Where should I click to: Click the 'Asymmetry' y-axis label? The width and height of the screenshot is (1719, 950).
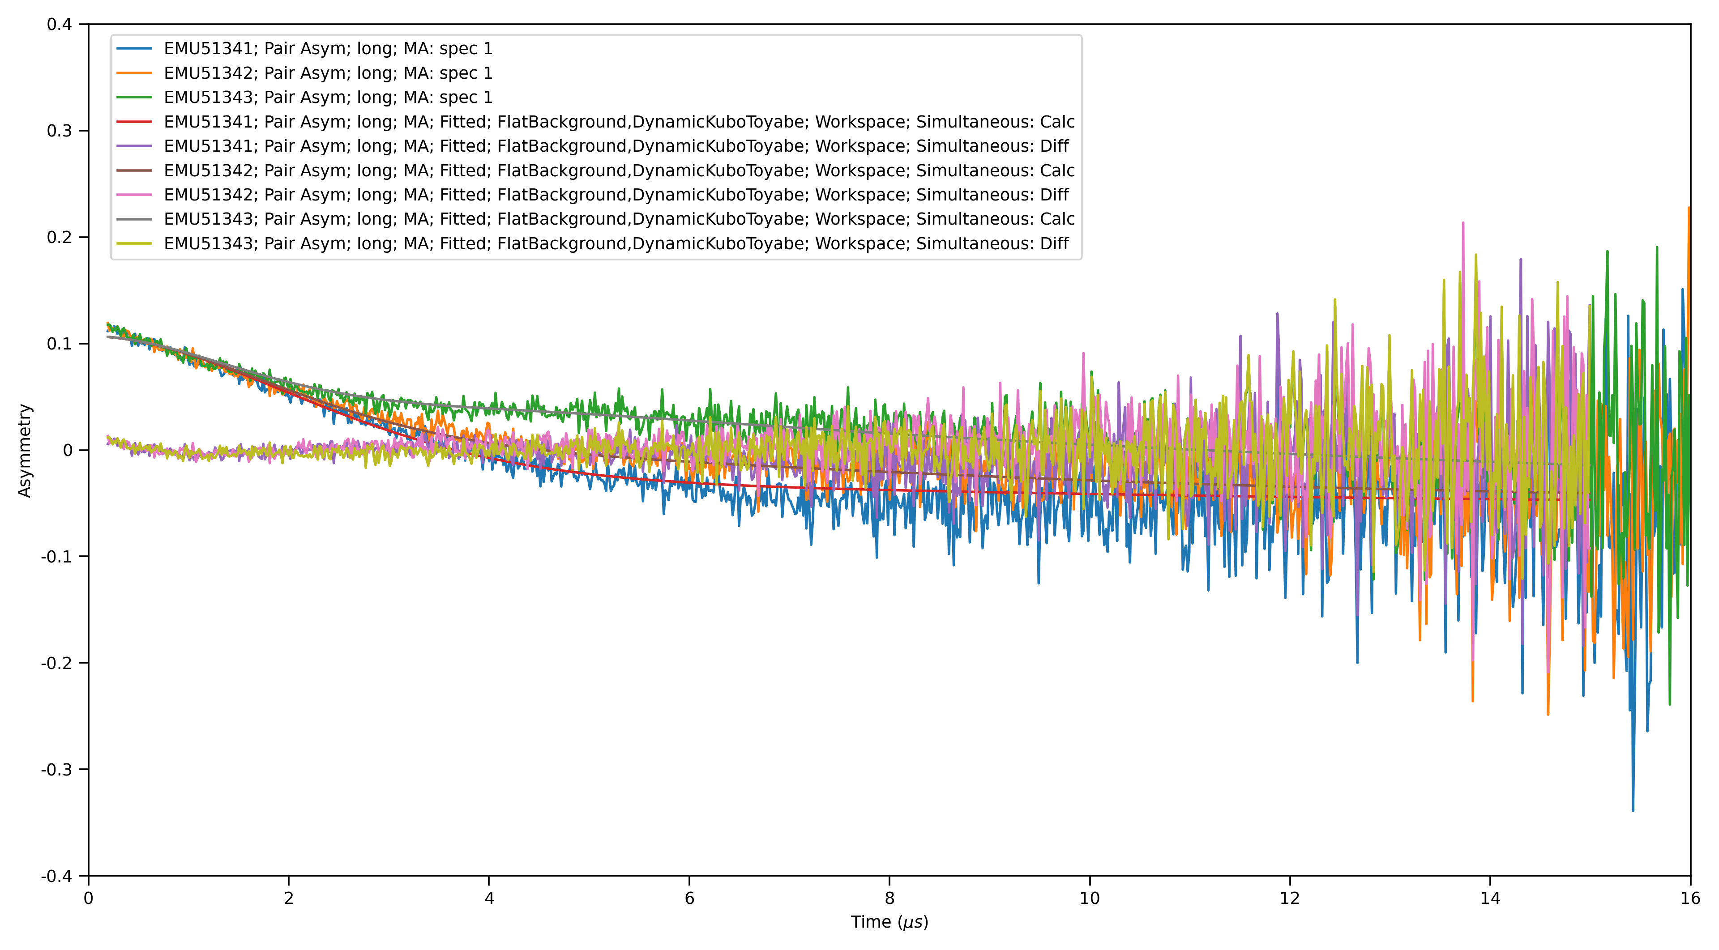25,450
